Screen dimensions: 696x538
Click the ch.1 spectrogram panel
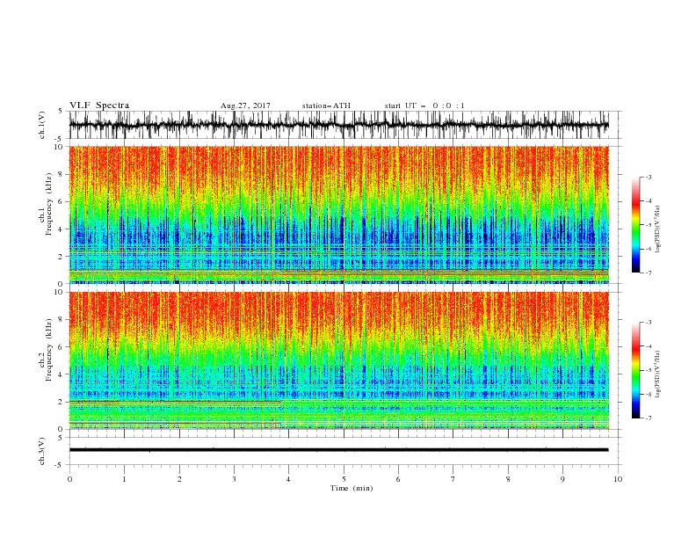338,214
